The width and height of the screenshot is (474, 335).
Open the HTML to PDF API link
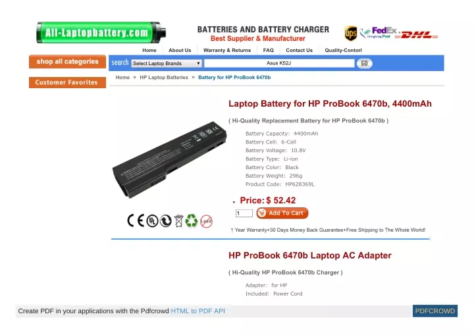tap(197, 311)
